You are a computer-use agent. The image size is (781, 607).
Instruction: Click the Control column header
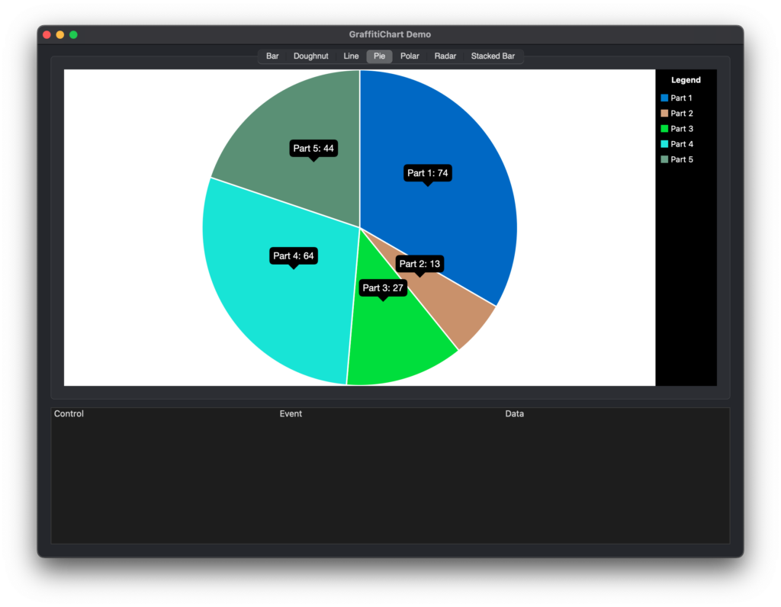tap(69, 414)
